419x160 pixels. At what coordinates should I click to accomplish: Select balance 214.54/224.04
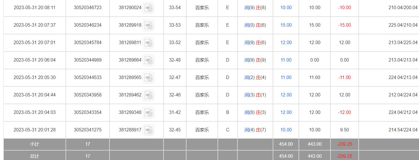tap(403, 130)
